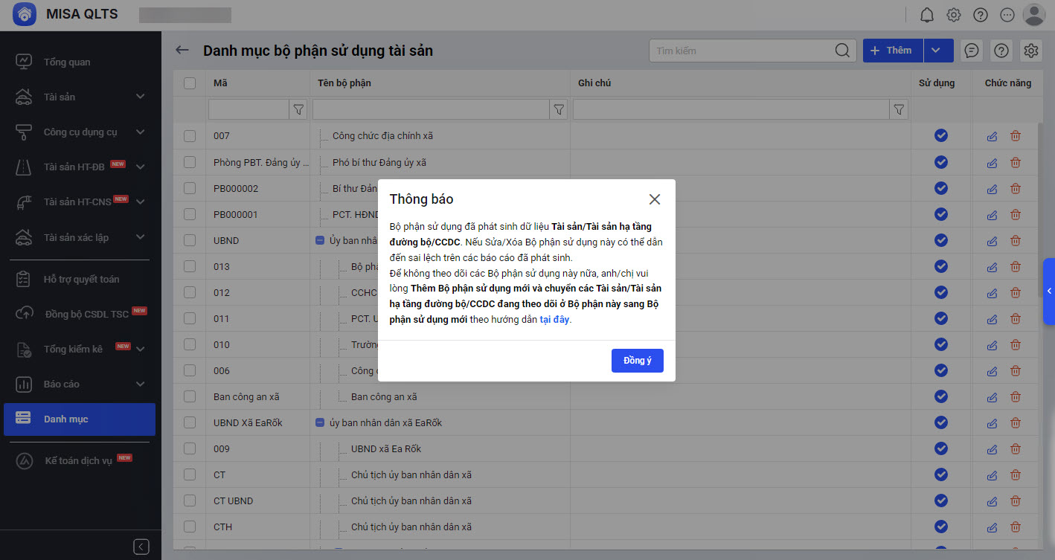Open Hỗ trợ quyết toán menu item
This screenshot has width=1055, height=560.
[80, 279]
